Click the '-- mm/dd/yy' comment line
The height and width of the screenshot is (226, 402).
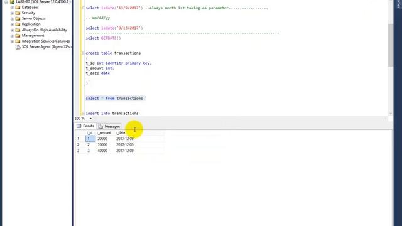click(x=98, y=18)
